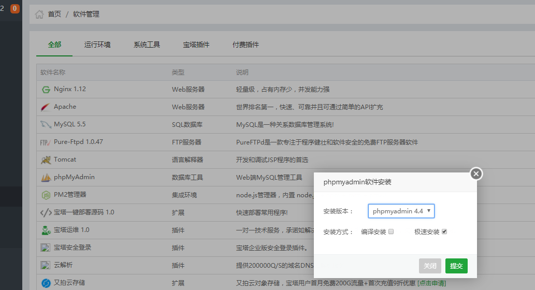
Task: Click 集成环境 type cell
Action: 184,195
